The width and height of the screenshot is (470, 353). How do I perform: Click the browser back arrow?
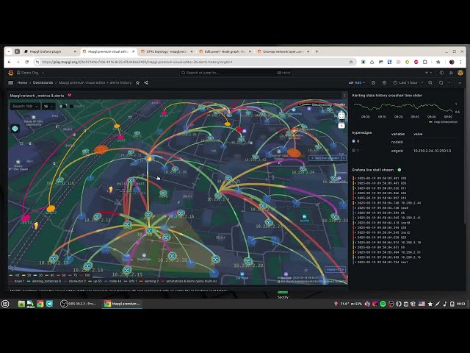tap(10, 62)
